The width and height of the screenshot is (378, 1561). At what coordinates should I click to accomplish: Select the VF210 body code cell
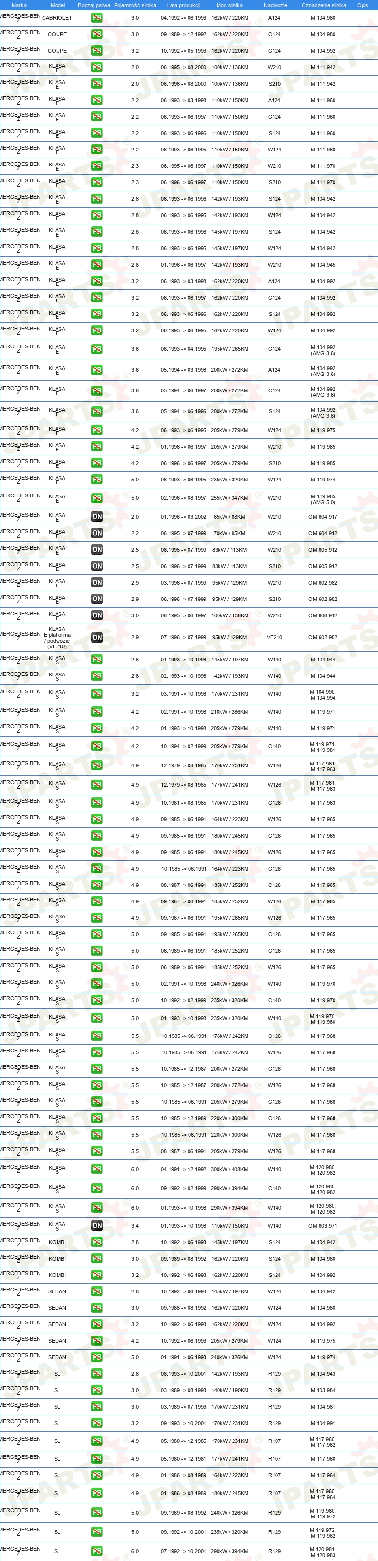click(x=275, y=637)
